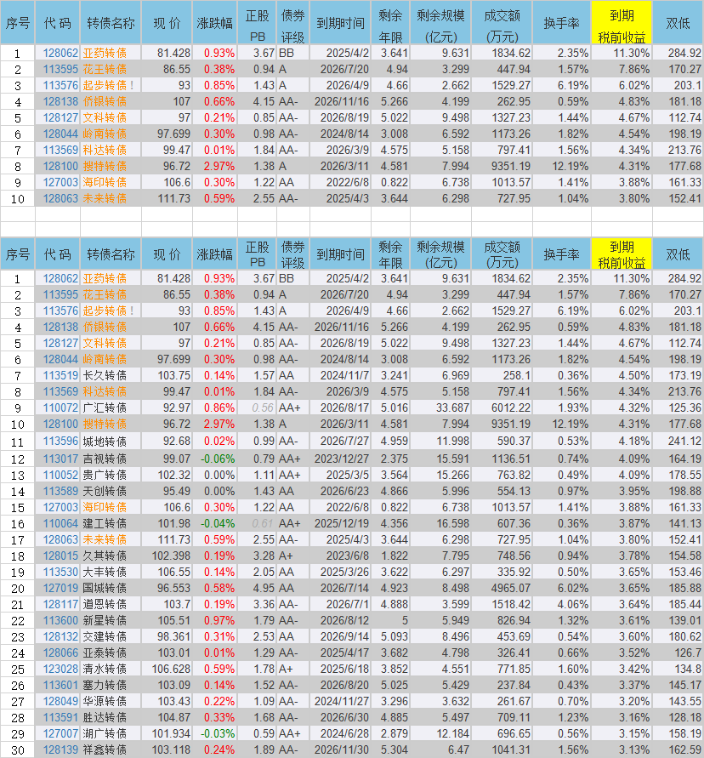Click sequence number 30
This screenshot has width=704, height=758.
click(x=18, y=750)
